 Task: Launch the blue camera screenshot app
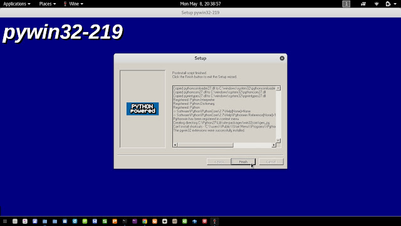[x=65, y=221]
